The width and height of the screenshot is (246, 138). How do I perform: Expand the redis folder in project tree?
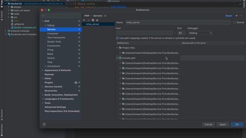(x=8, y=14)
